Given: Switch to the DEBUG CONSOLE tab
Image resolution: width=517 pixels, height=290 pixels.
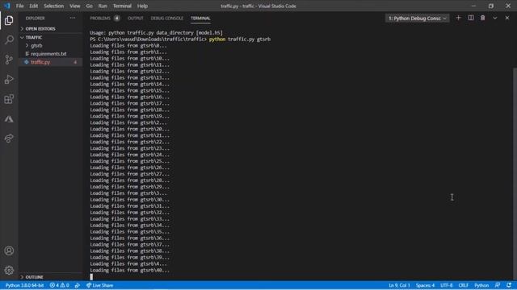Looking at the screenshot, I should 167,19.
